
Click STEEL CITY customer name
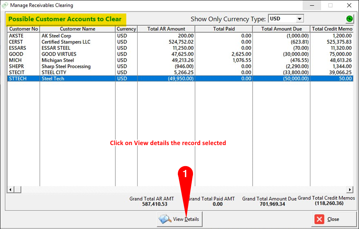(x=54, y=73)
